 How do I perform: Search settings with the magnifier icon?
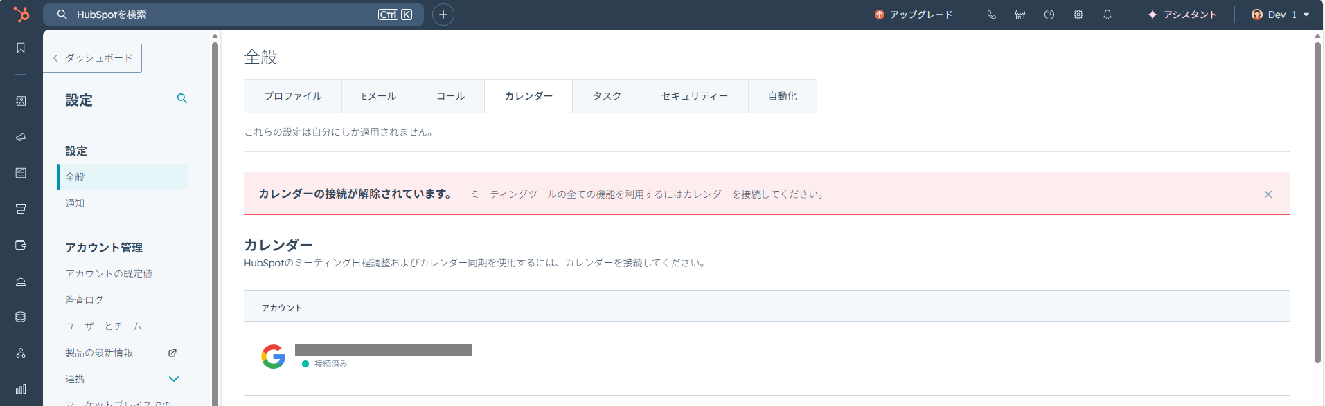[182, 98]
